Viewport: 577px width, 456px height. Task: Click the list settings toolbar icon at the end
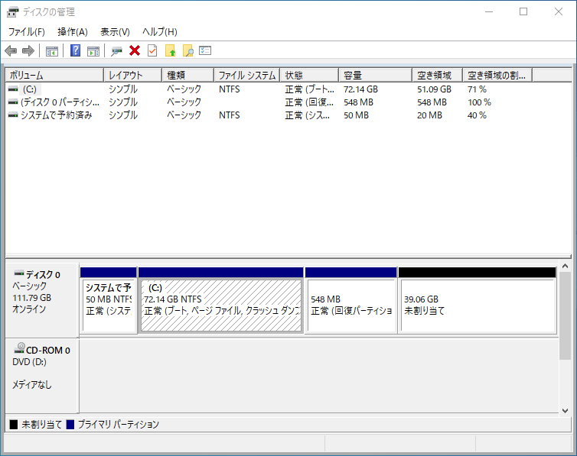pyautogui.click(x=205, y=50)
